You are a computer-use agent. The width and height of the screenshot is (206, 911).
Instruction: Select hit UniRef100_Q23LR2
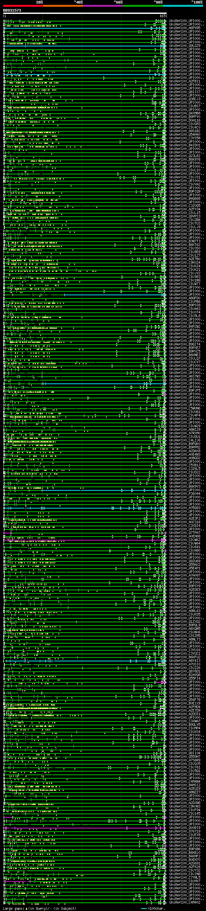[x=185, y=156]
